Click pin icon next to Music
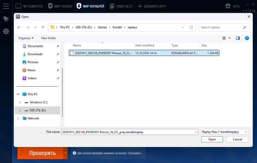This screenshot has height=163, width=257. (58, 70)
